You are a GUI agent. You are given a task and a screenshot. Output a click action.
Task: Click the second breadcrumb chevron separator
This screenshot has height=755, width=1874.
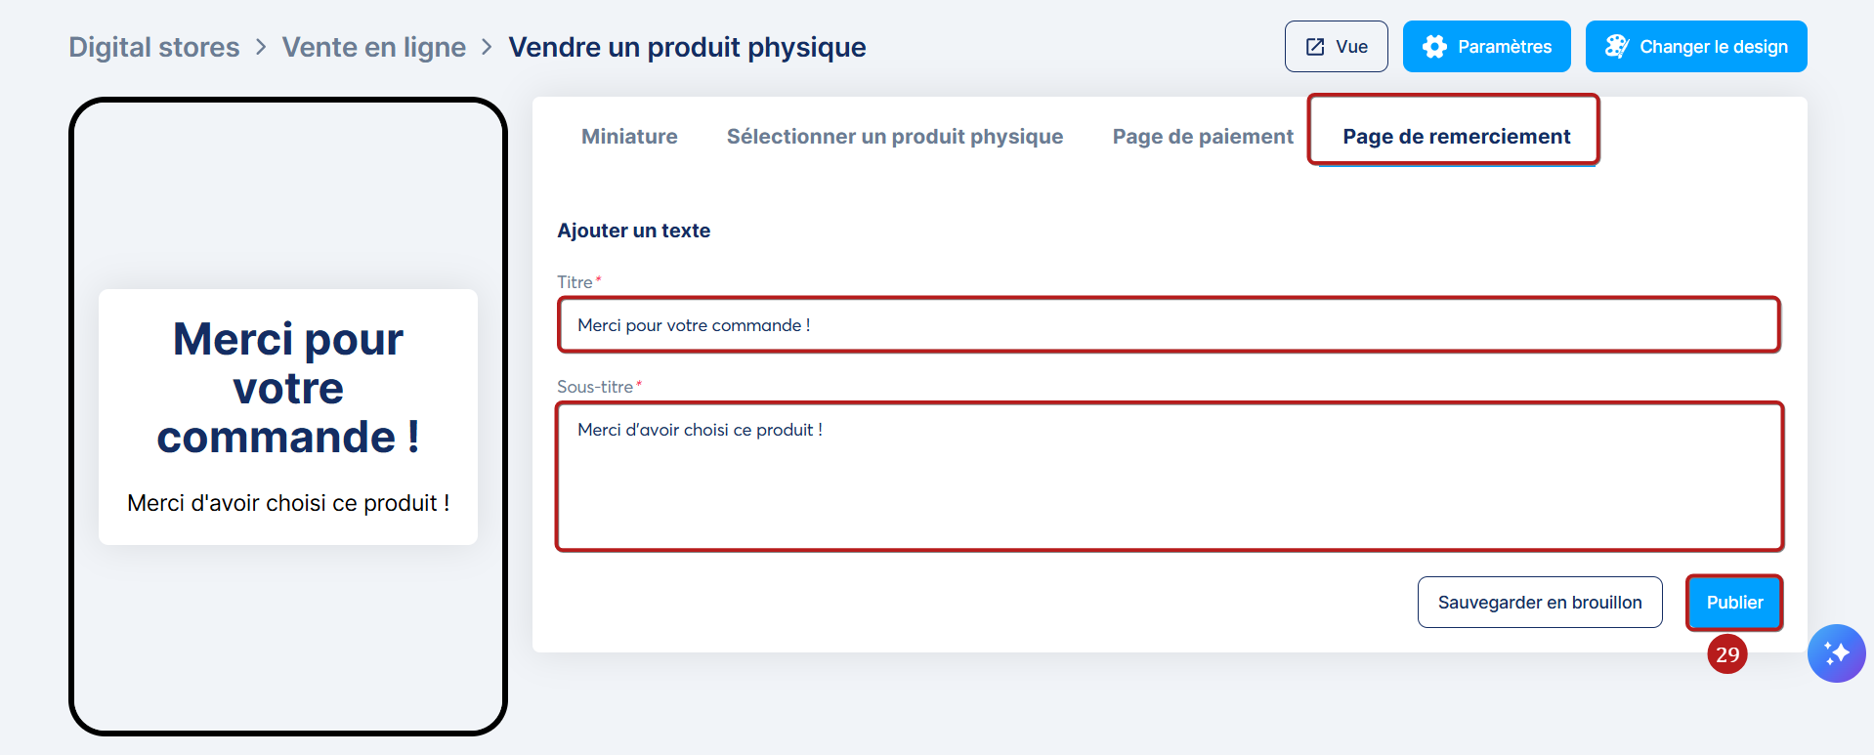click(x=487, y=47)
